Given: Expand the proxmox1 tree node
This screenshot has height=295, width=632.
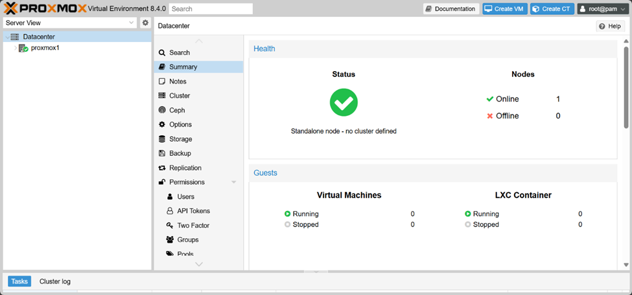Looking at the screenshot, I should point(15,48).
